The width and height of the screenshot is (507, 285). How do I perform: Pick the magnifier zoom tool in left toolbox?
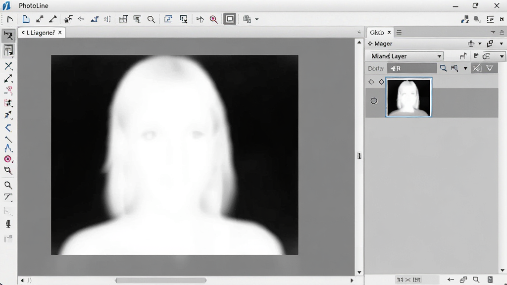(x=8, y=185)
